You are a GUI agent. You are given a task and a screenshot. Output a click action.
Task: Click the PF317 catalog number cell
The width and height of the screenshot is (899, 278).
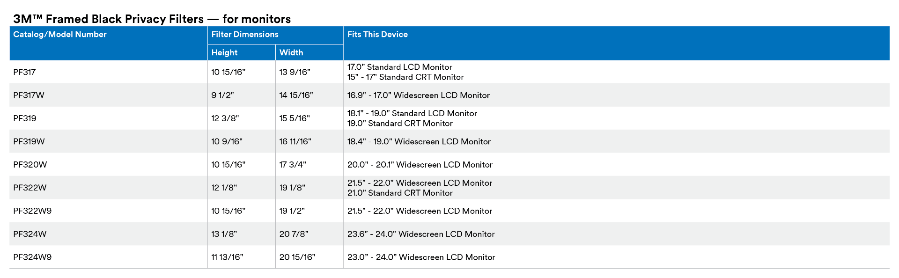click(25, 72)
